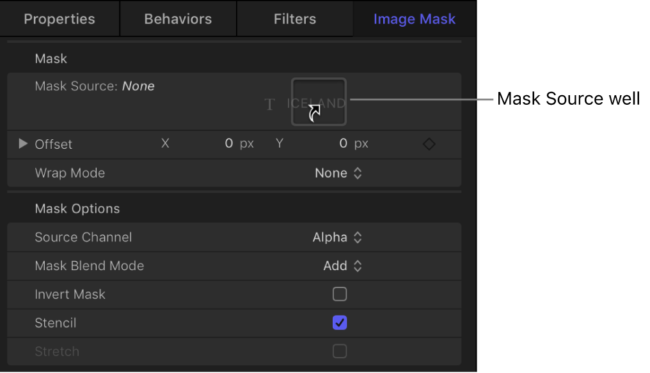Click the Offset Y value field
650x373 pixels.
343,144
